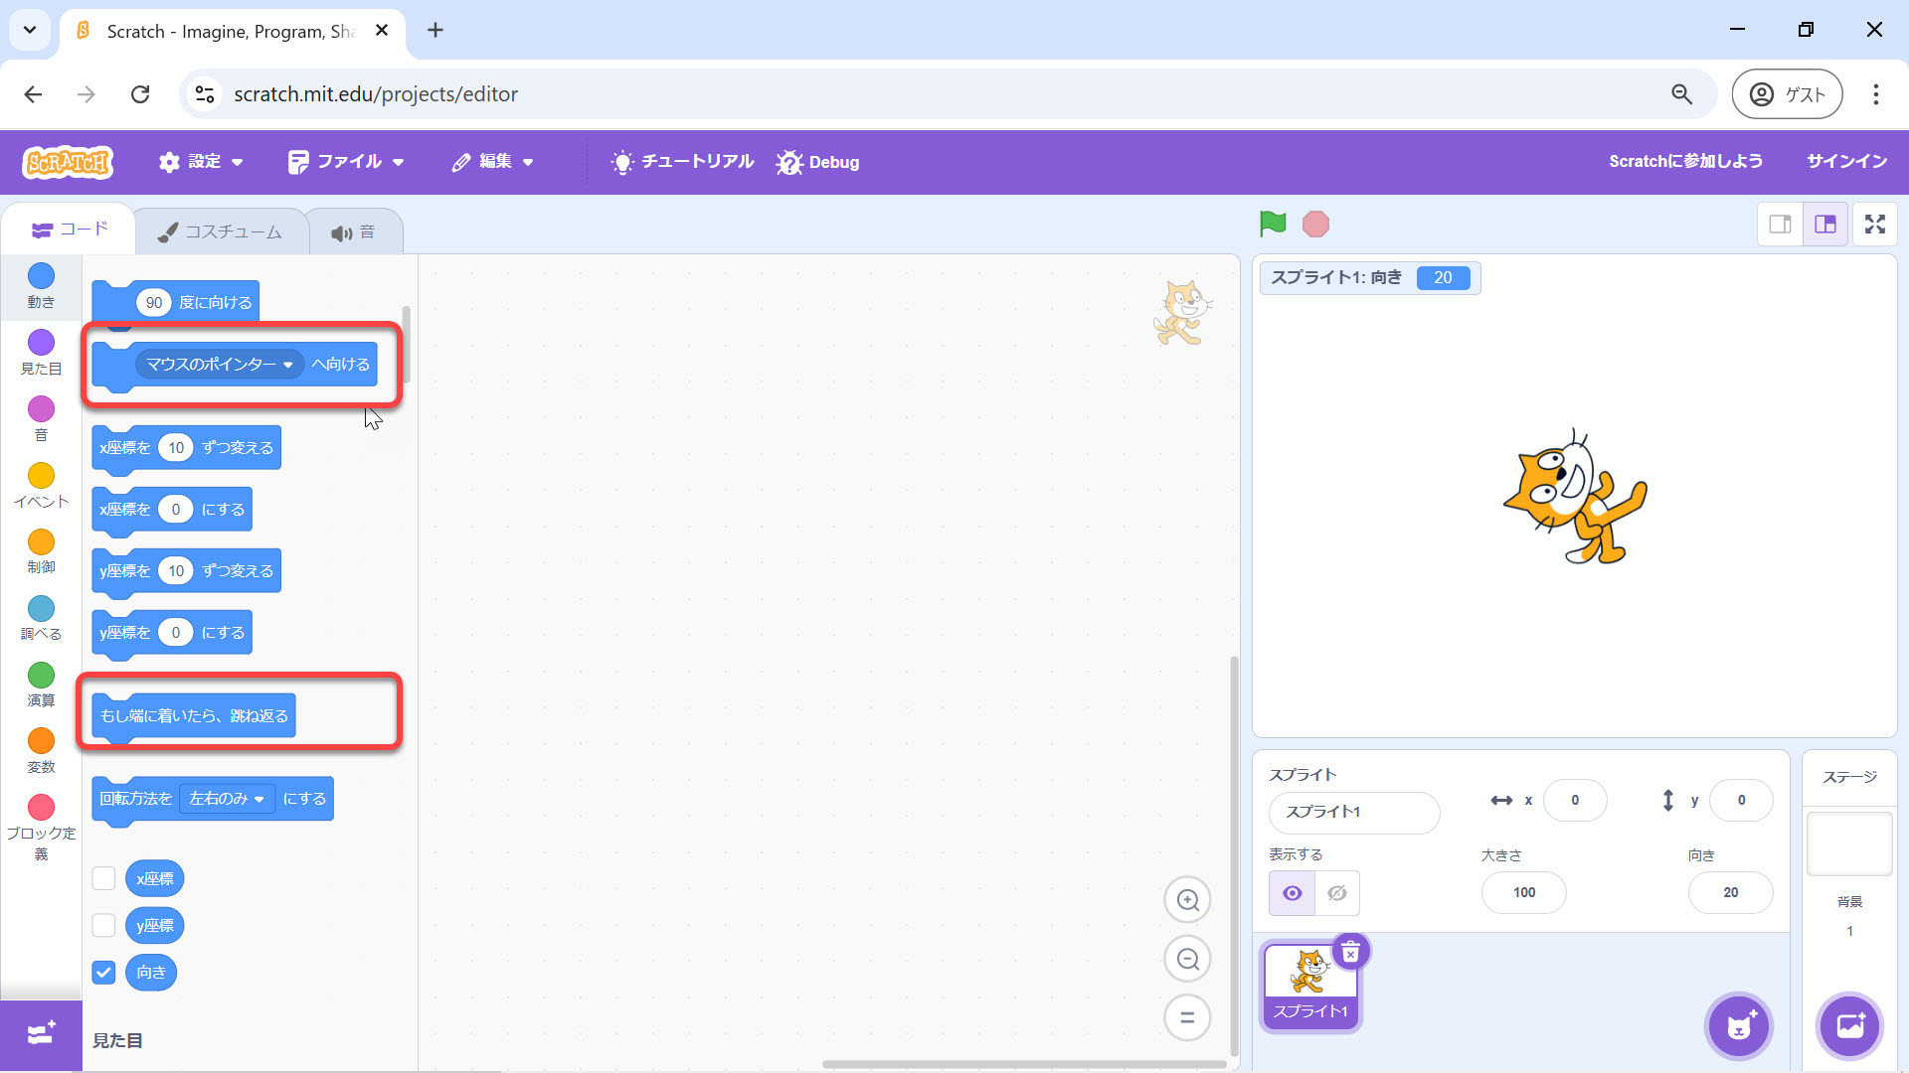
Task: Open 左右のみ rotation style dropdown
Action: [x=227, y=799]
